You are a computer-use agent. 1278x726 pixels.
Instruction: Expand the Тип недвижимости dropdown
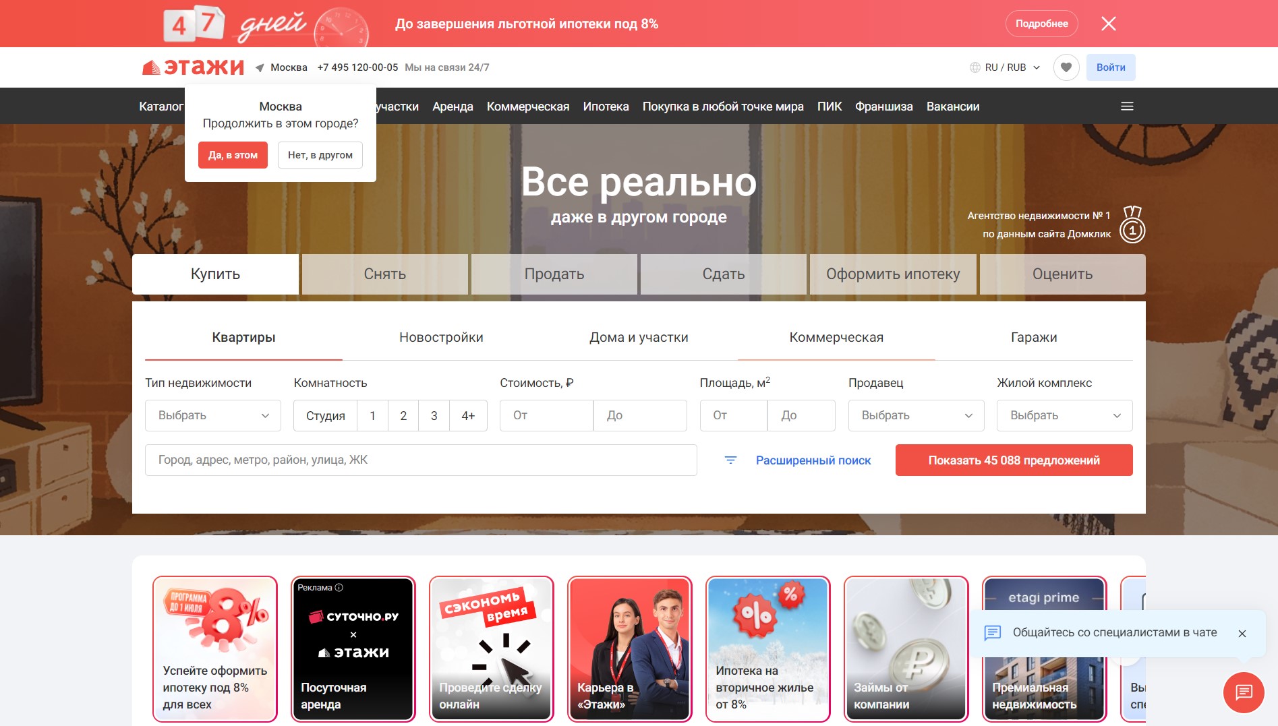click(x=213, y=415)
